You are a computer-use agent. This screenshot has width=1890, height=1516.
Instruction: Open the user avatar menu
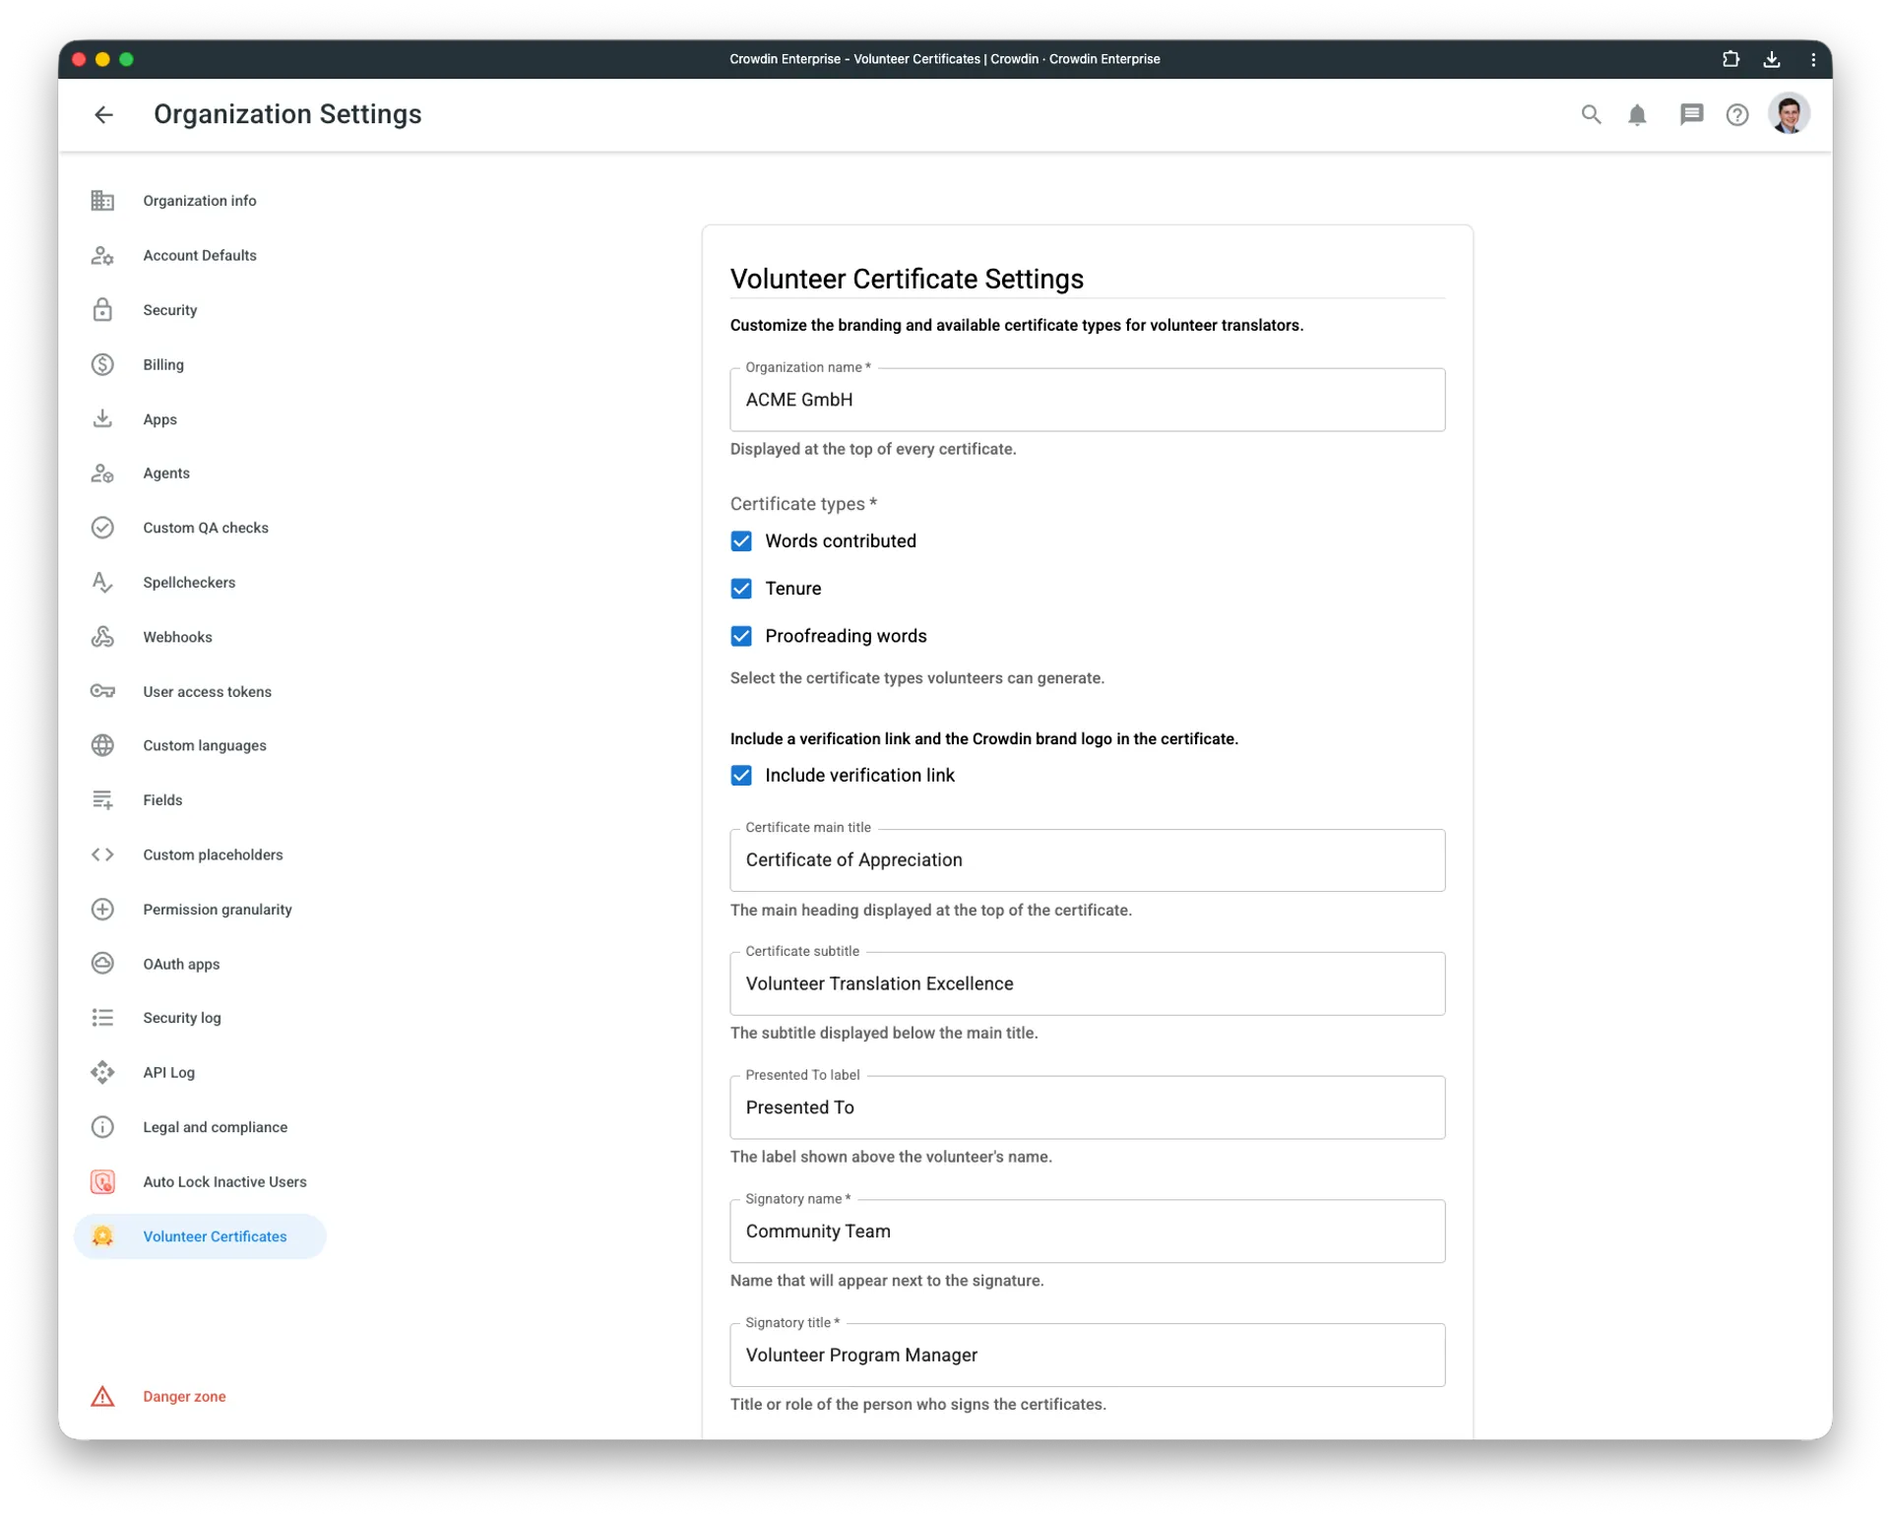click(x=1789, y=114)
